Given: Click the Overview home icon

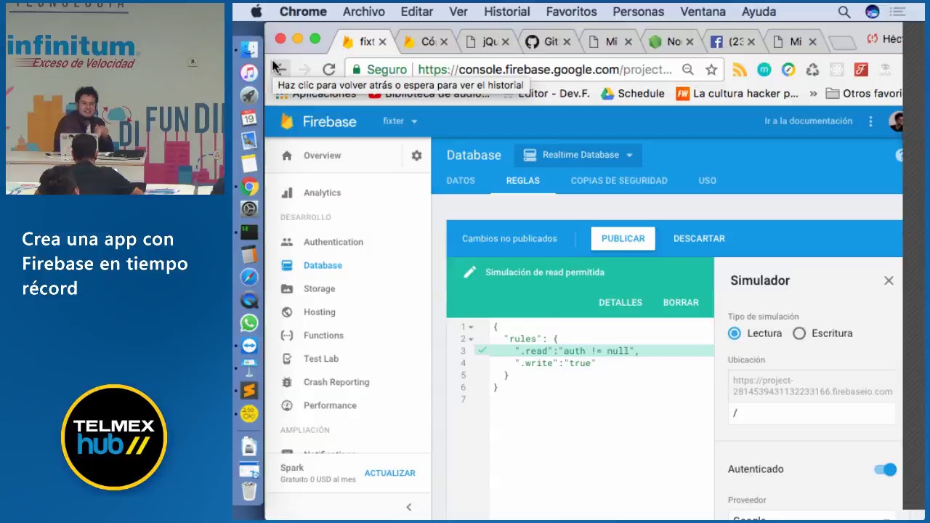Looking at the screenshot, I should pyautogui.click(x=287, y=155).
